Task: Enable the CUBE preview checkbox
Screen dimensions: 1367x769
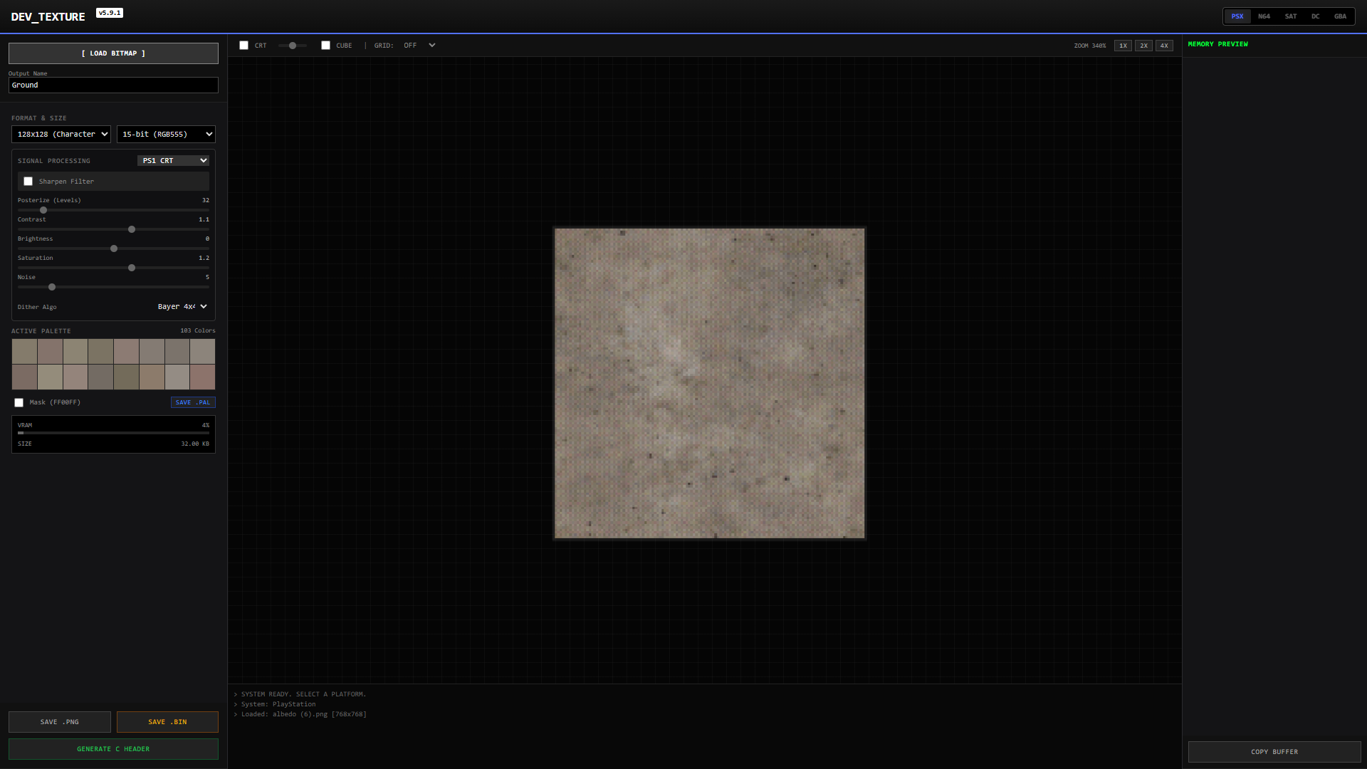Action: (x=326, y=46)
